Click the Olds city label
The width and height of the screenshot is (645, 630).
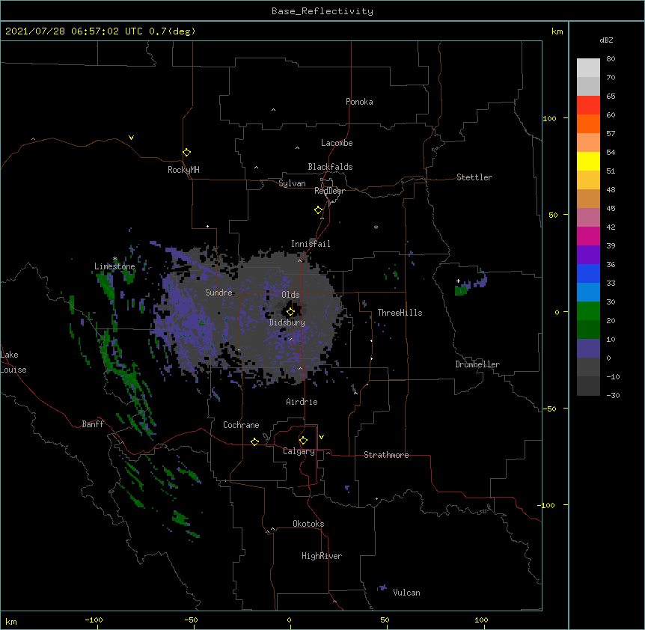(x=290, y=295)
